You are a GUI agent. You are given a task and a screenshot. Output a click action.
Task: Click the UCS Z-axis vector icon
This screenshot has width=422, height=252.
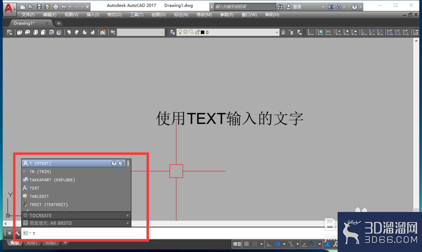[372, 32]
